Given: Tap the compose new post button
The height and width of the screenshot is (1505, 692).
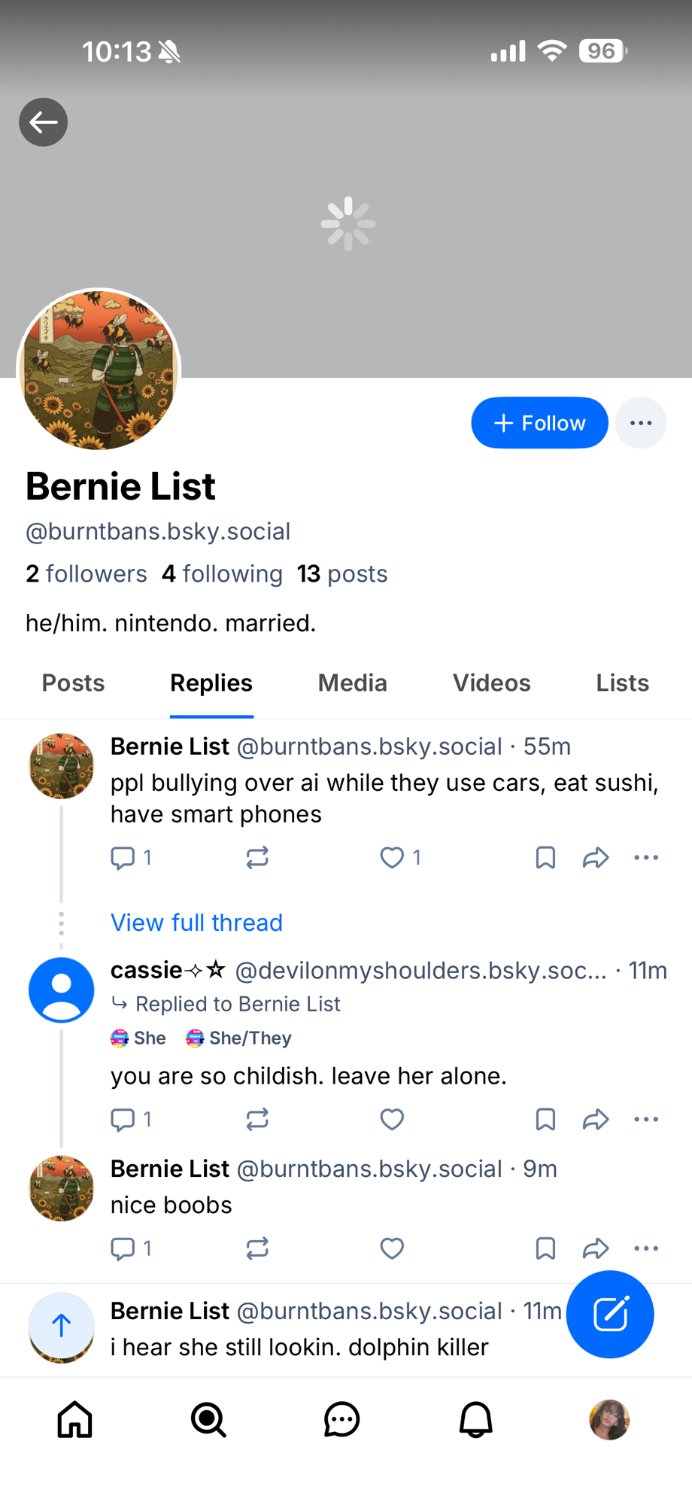Looking at the screenshot, I should point(610,1315).
